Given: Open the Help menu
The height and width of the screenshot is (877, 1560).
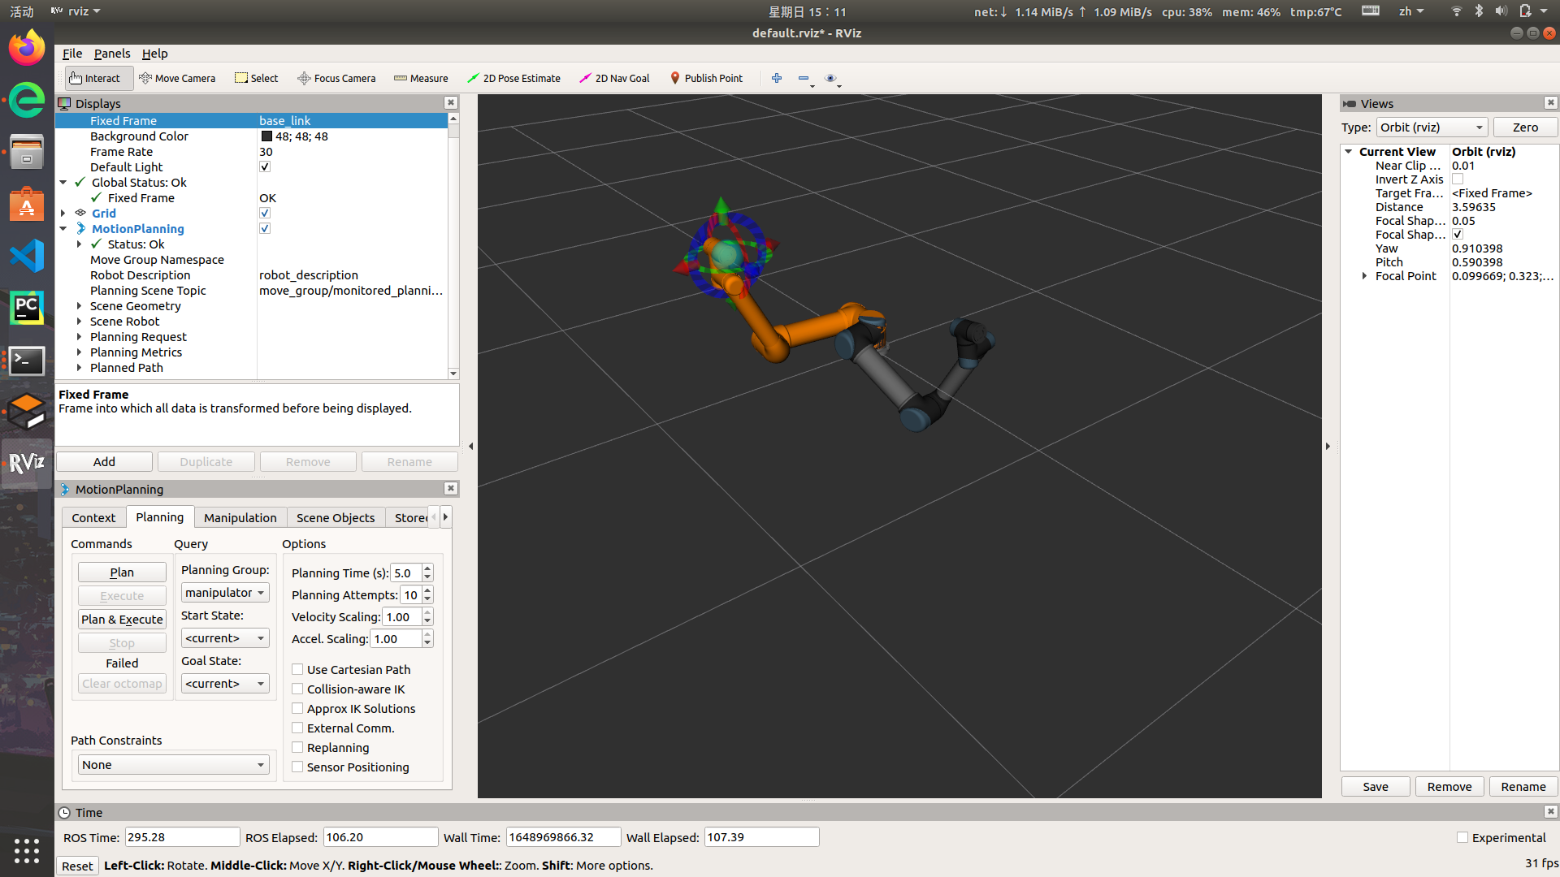Looking at the screenshot, I should coord(154,54).
